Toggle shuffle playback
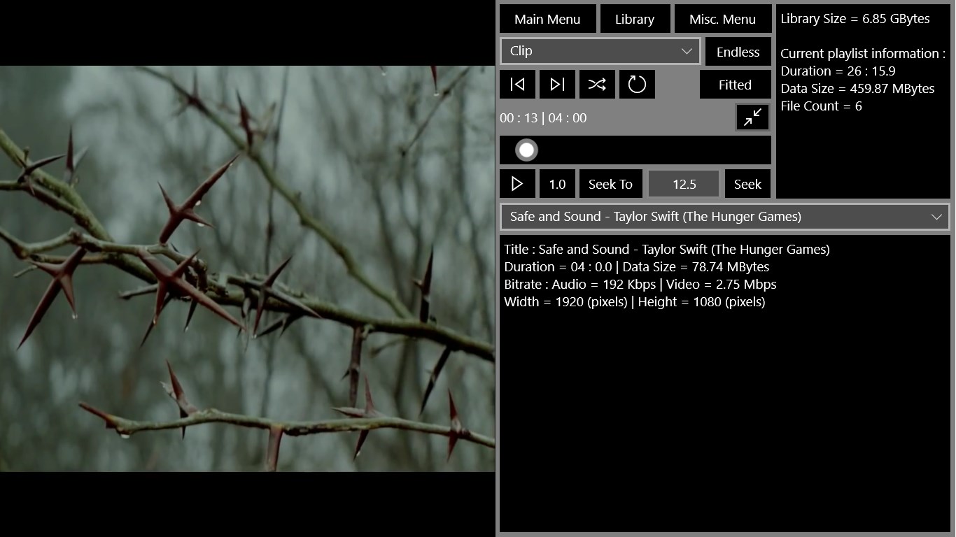The height and width of the screenshot is (537, 956). click(x=597, y=85)
